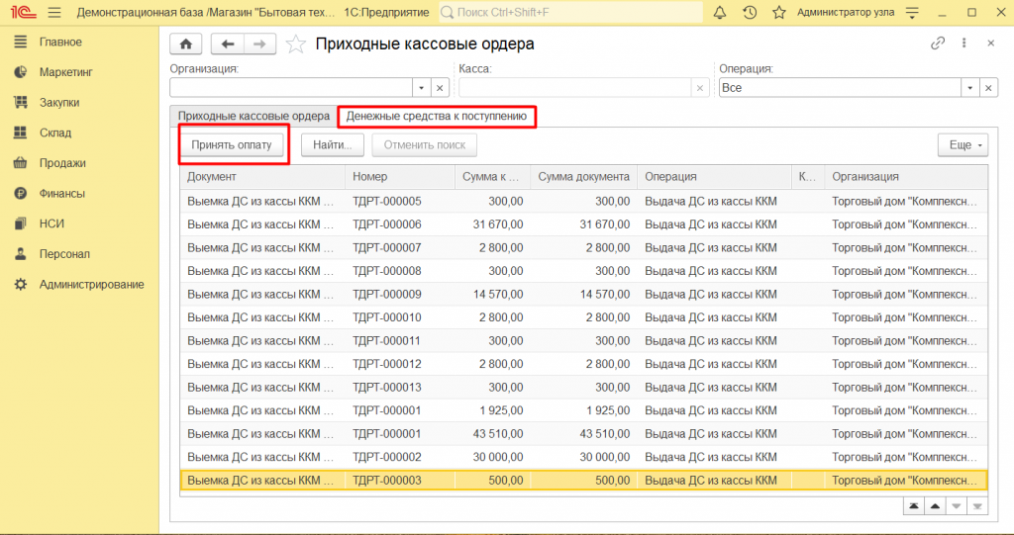Open the history clock icon

point(750,13)
